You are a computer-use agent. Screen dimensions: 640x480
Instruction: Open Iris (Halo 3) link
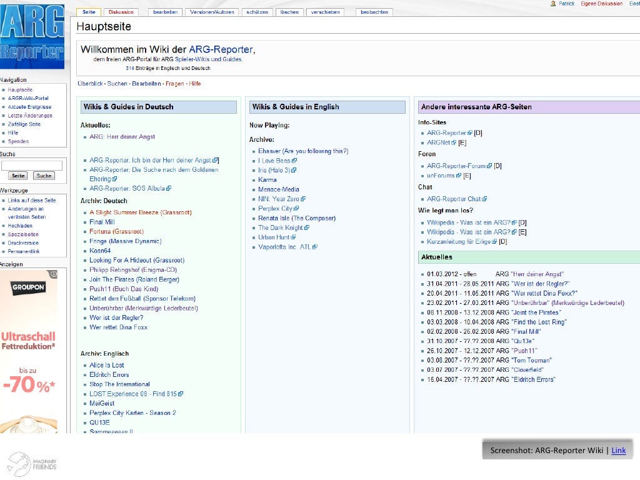pos(277,170)
